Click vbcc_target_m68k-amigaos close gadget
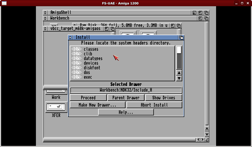This screenshot has height=147, width=252. click(45, 29)
